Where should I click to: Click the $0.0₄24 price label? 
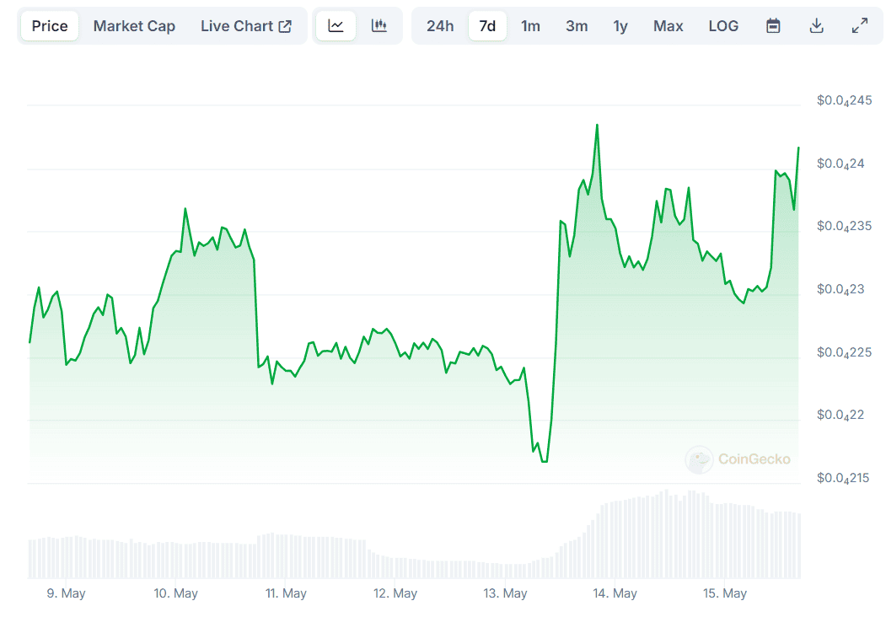point(840,164)
